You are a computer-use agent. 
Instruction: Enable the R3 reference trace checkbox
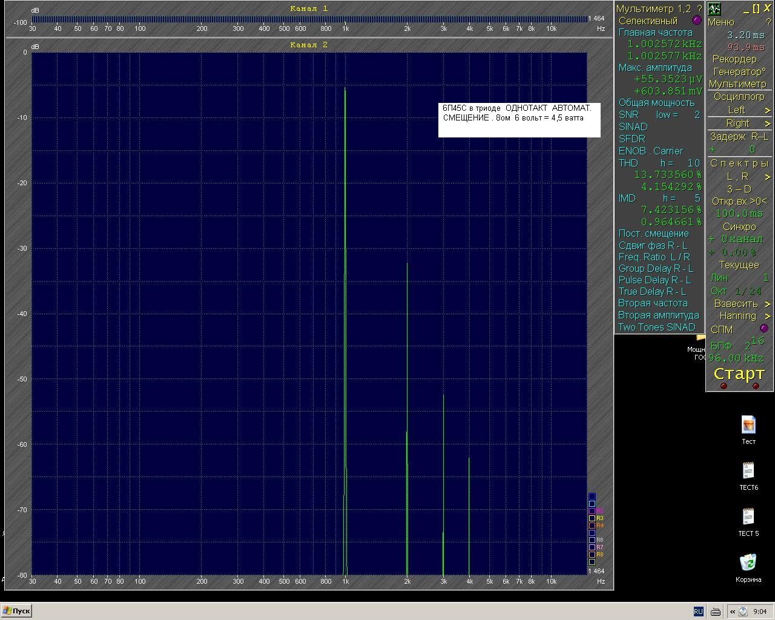point(592,518)
